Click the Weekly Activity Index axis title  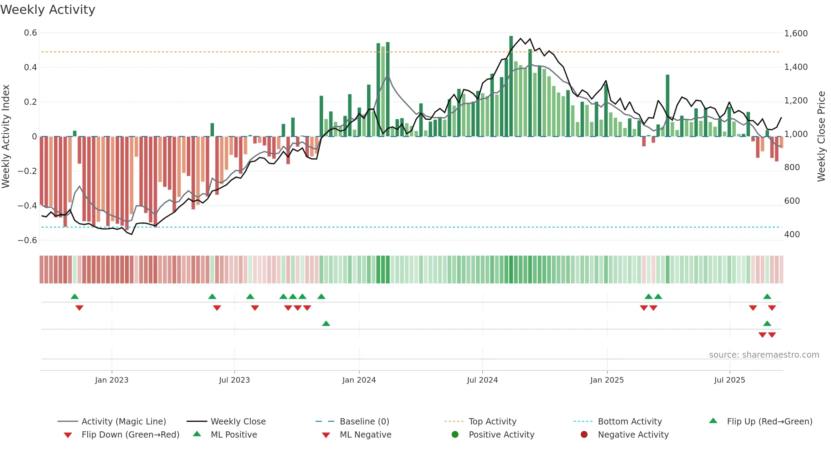(6, 136)
